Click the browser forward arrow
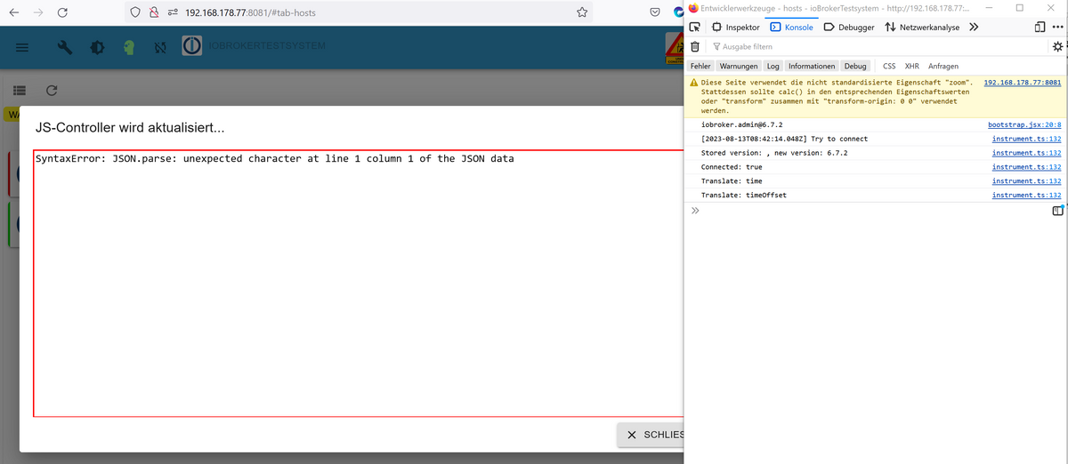The height and width of the screenshot is (464, 1068). (x=39, y=12)
